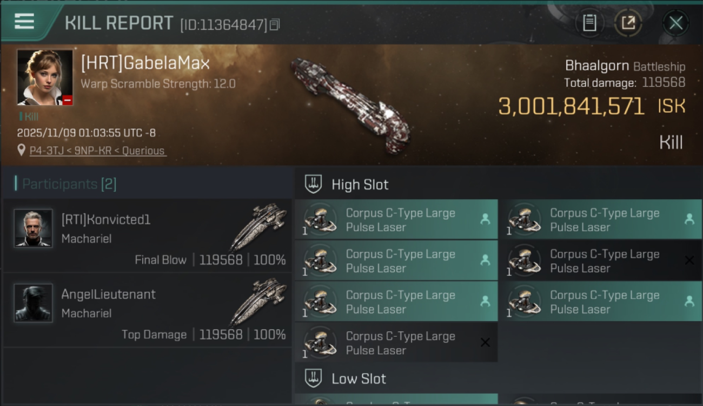Open the P4-3TJ location link

[x=97, y=150]
